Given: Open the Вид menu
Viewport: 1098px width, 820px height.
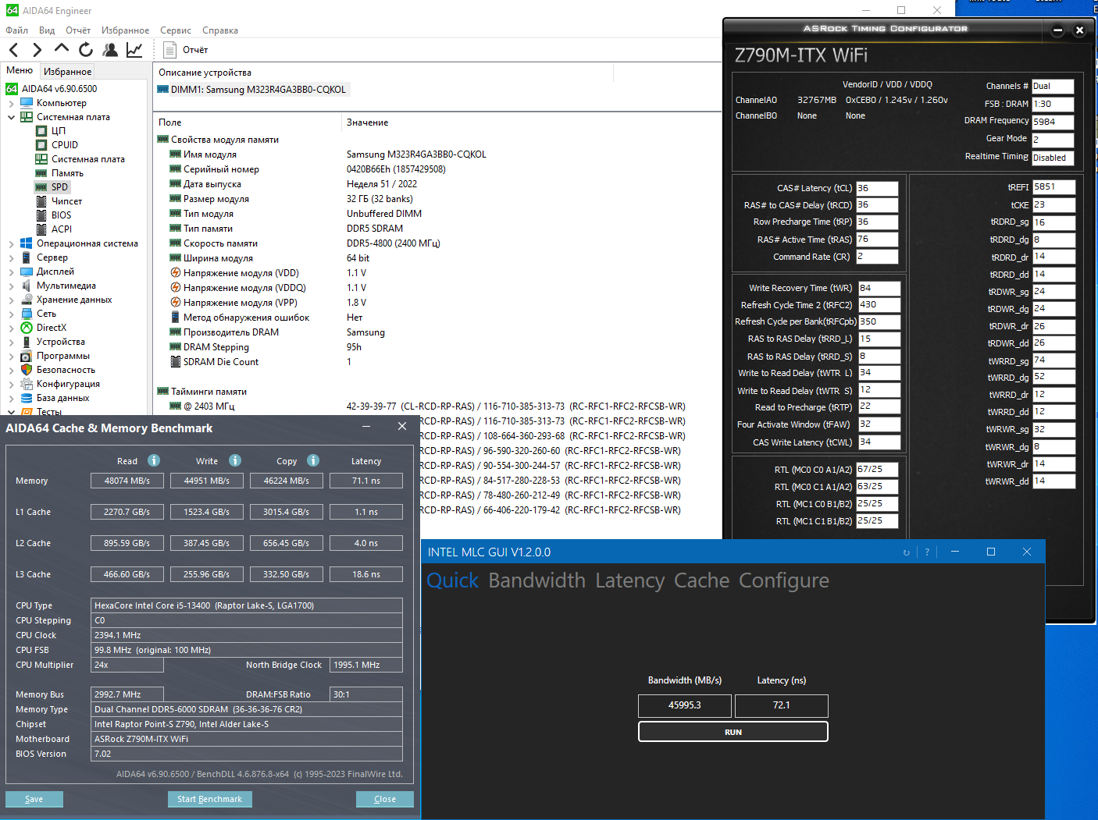Looking at the screenshot, I should pyautogui.click(x=47, y=30).
